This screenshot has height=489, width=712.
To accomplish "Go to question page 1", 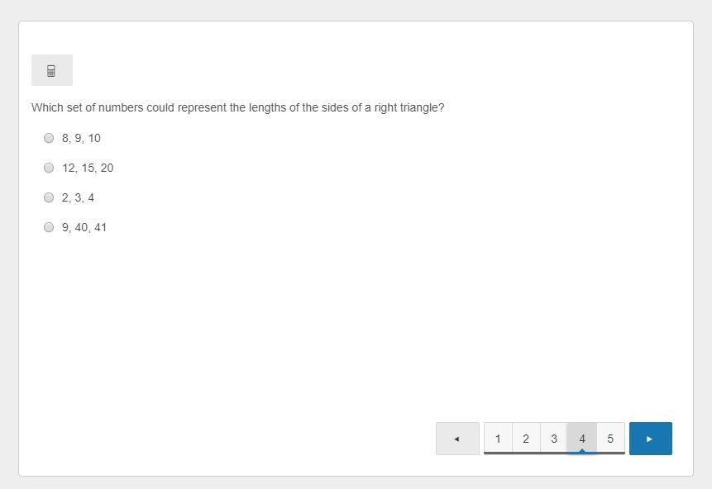I will (x=498, y=439).
